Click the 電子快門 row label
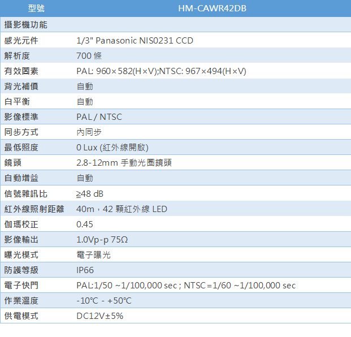The height and width of the screenshot is (337, 351). pyautogui.click(x=21, y=286)
